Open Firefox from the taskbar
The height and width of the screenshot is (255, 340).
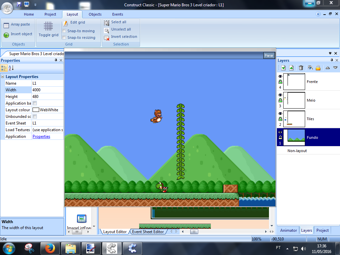click(x=50, y=248)
